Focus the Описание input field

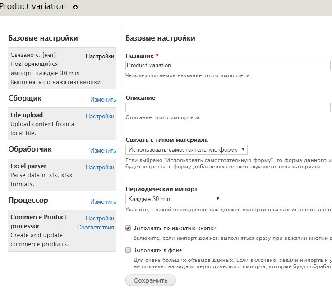click(x=228, y=107)
